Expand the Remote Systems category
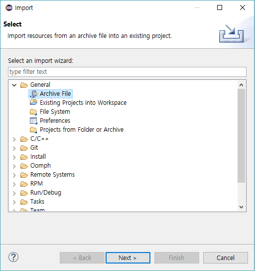255x271 pixels. tap(14, 175)
